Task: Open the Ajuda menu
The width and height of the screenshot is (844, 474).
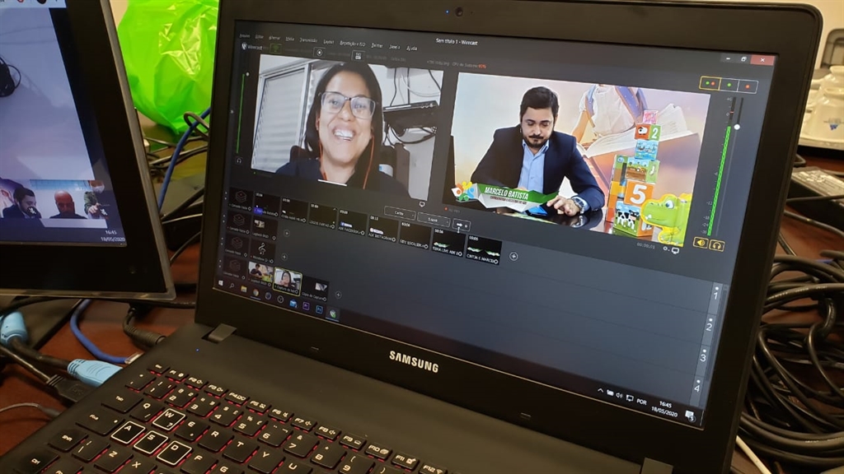Action: (x=412, y=49)
